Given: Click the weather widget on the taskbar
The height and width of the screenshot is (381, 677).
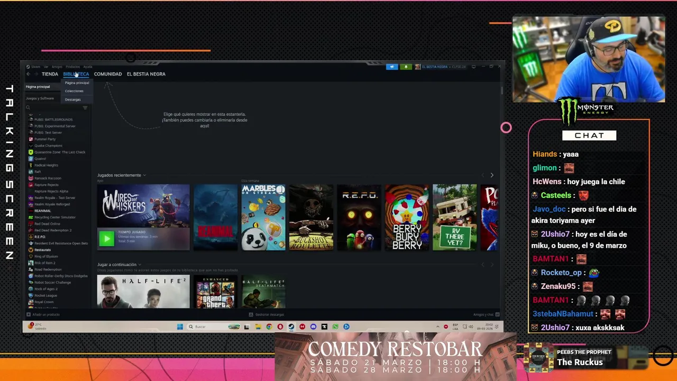Looking at the screenshot, I should coord(38,326).
